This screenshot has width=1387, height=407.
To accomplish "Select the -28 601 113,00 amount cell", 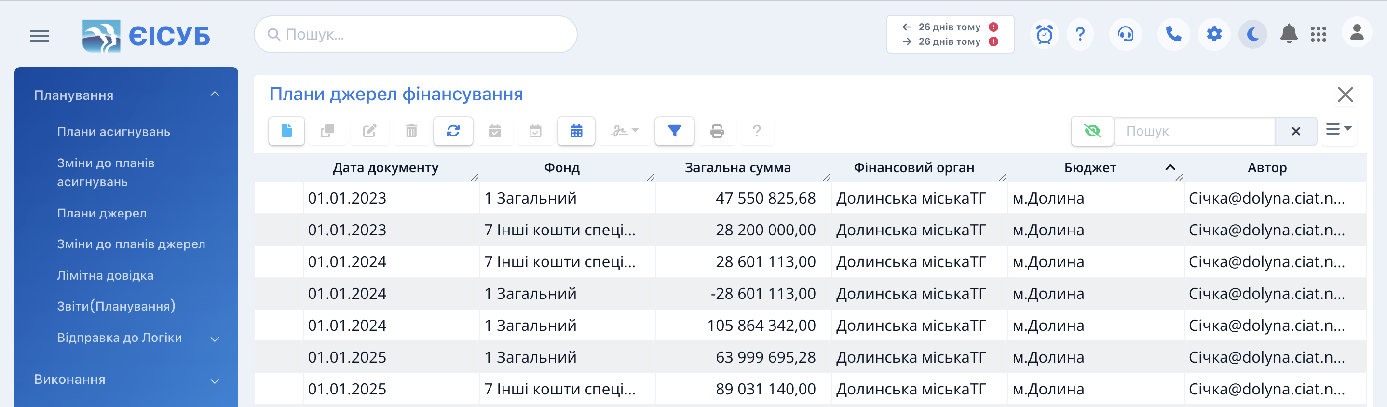I will (x=744, y=293).
